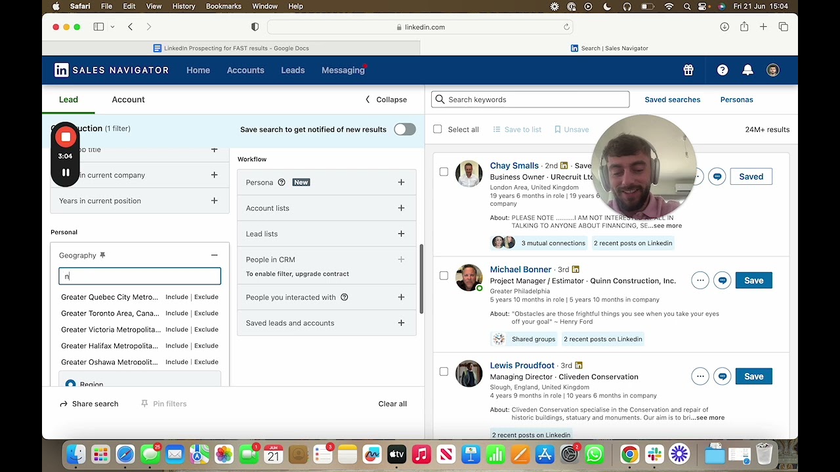The image size is (840, 472).
Task: Click the Persona help info icon
Action: pos(282,182)
